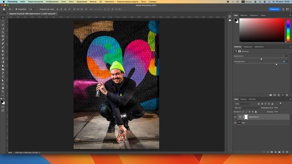The image size is (292, 164).
Task: Toggle lock all padlock icon
Action: click(x=256, y=112)
